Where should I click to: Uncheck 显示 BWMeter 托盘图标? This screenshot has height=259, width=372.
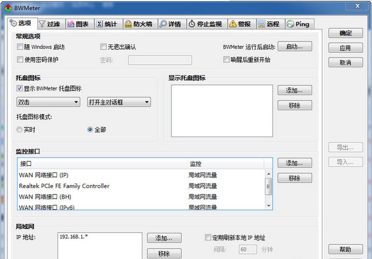pyautogui.click(x=20, y=88)
